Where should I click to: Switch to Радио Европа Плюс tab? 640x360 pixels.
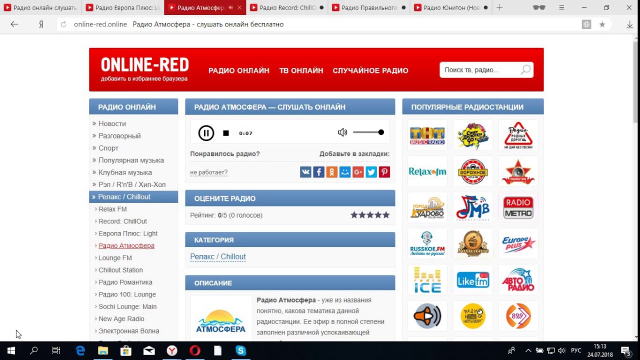123,7
